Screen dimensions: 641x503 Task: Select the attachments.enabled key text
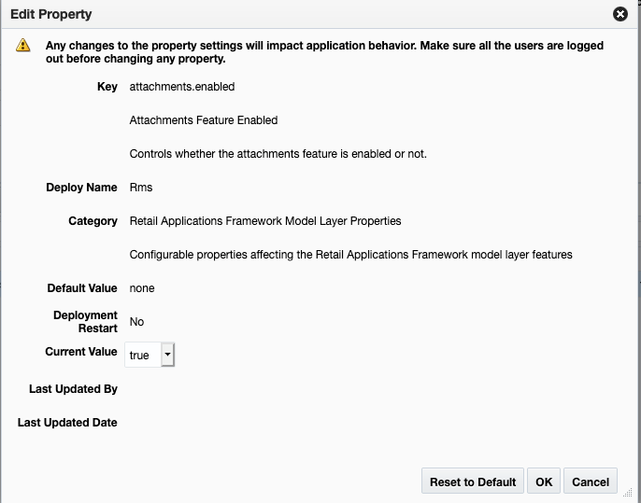point(181,87)
